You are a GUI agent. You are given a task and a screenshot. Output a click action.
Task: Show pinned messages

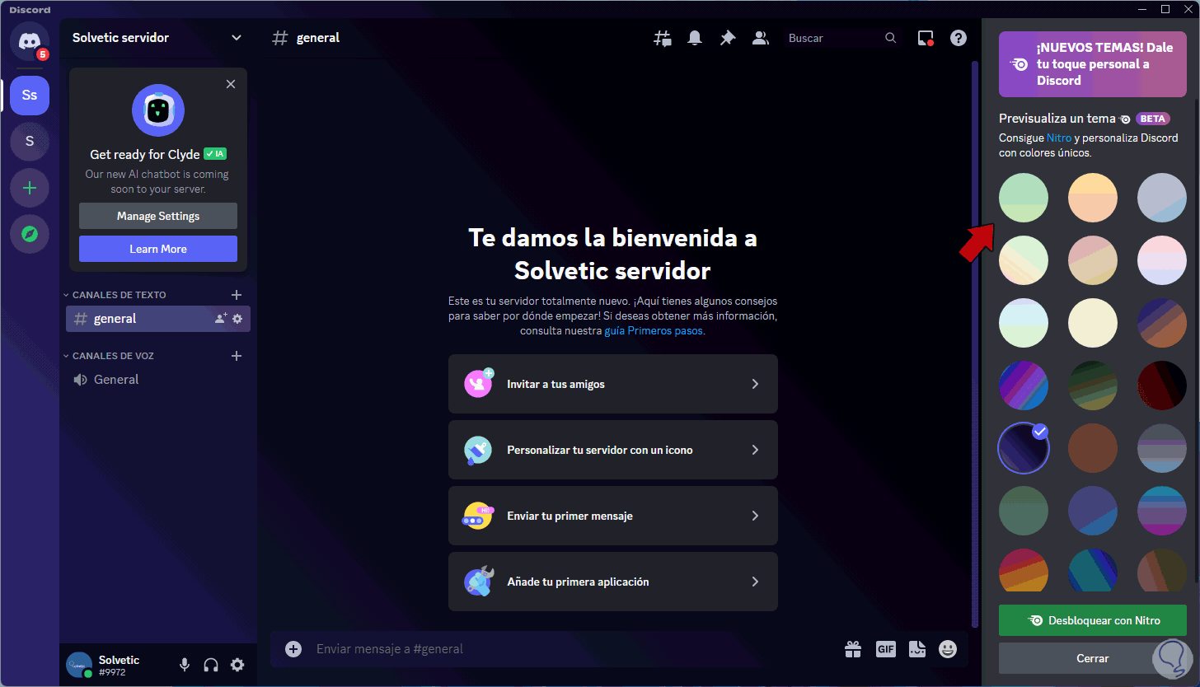pyautogui.click(x=727, y=38)
